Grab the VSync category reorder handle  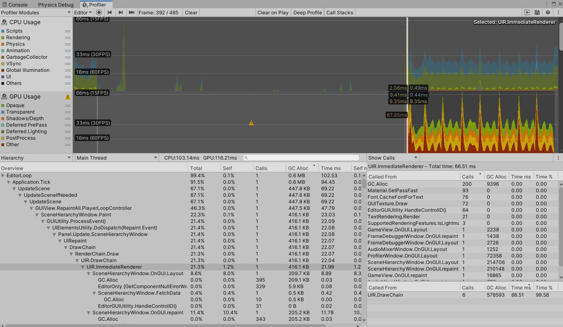68,64
